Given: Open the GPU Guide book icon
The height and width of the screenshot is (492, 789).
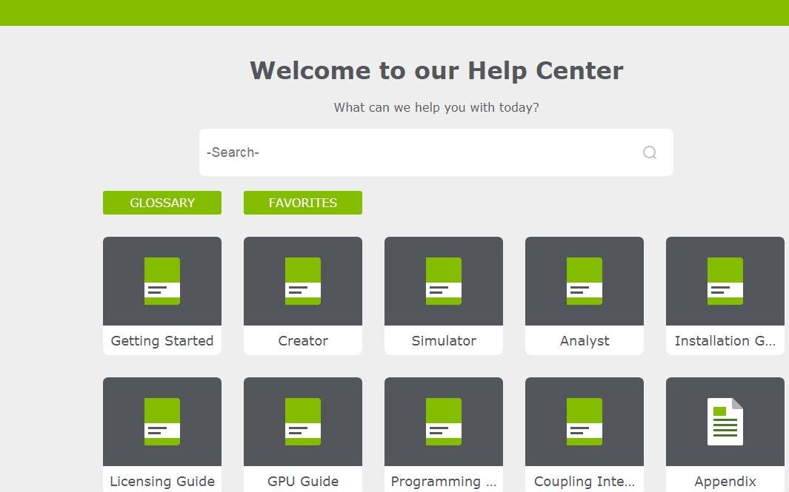Looking at the screenshot, I should tap(303, 422).
